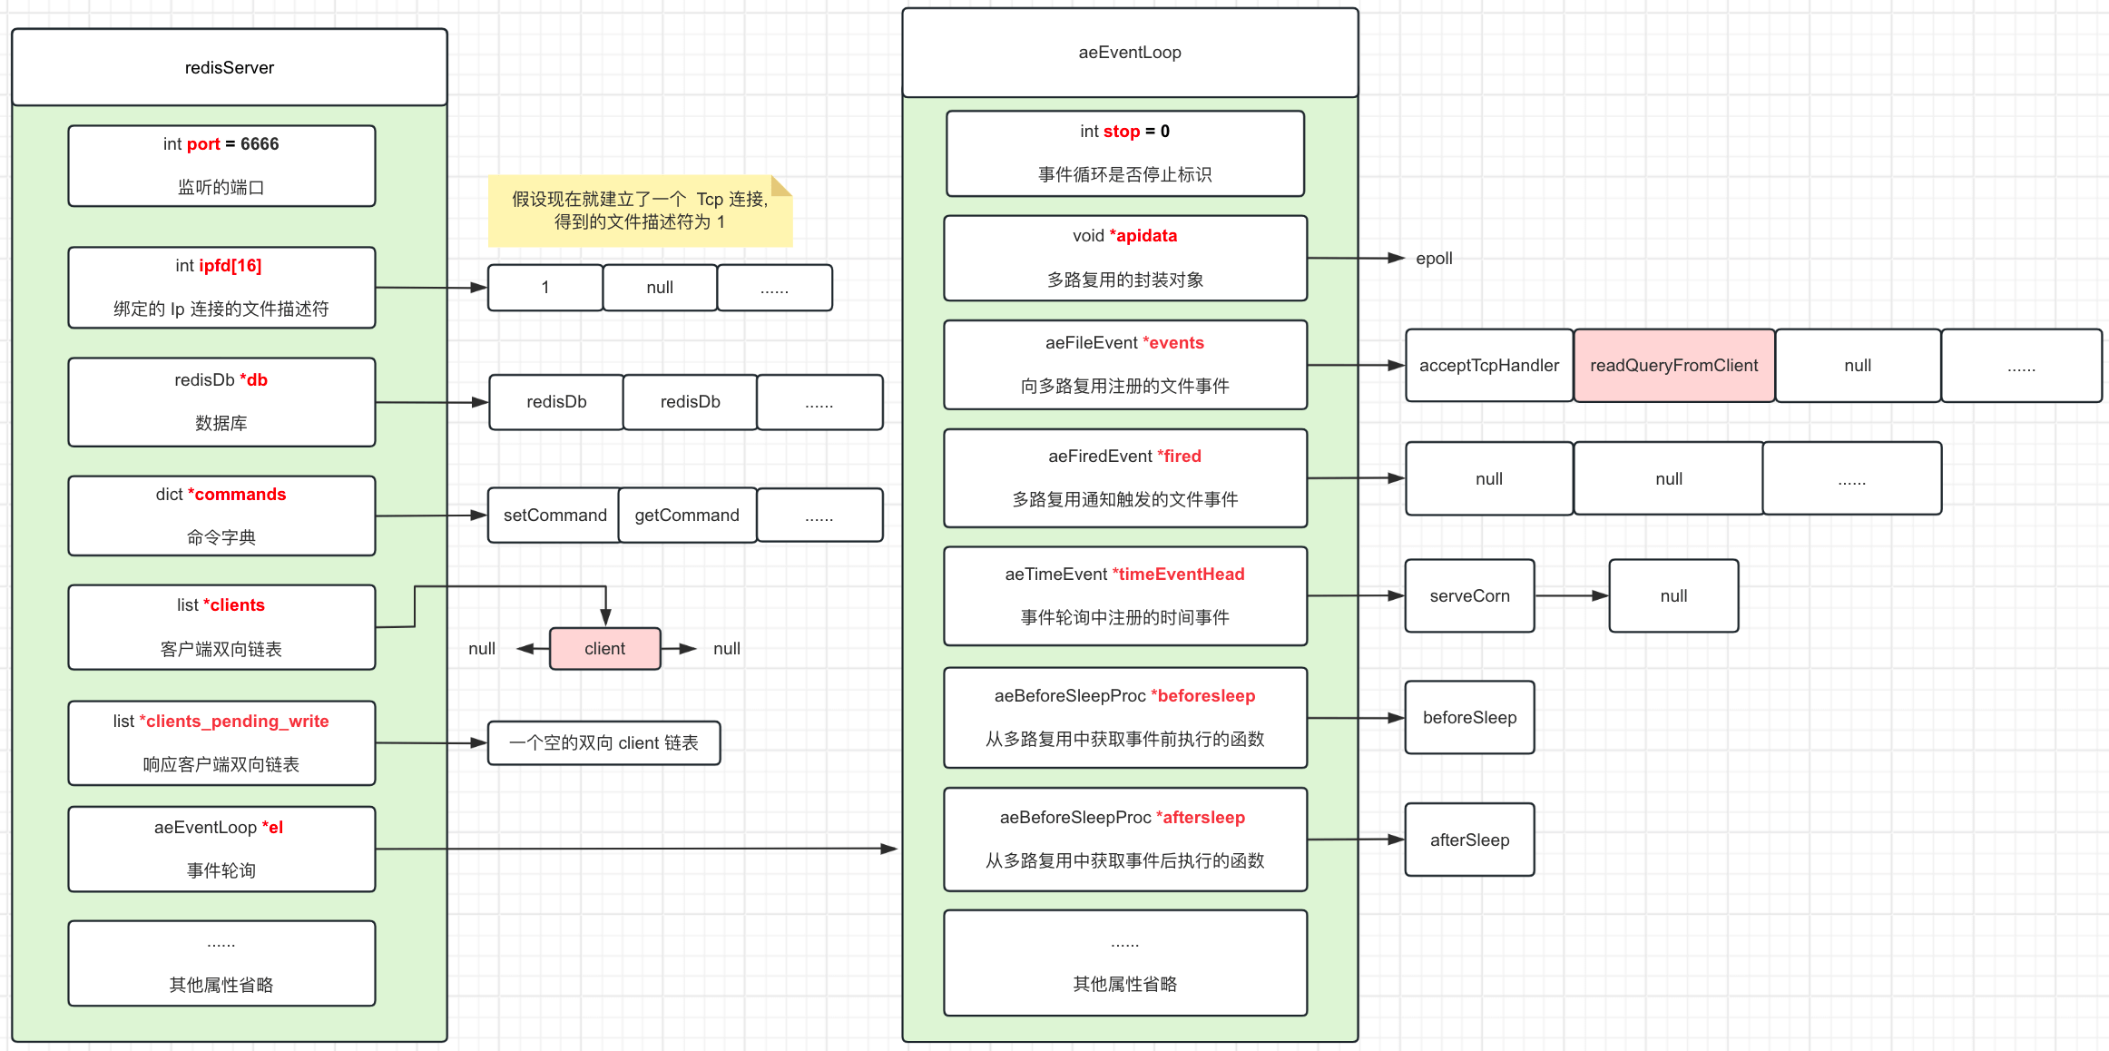The width and height of the screenshot is (2109, 1051).
Task: Select the setCommand cell
Action: click(x=554, y=516)
